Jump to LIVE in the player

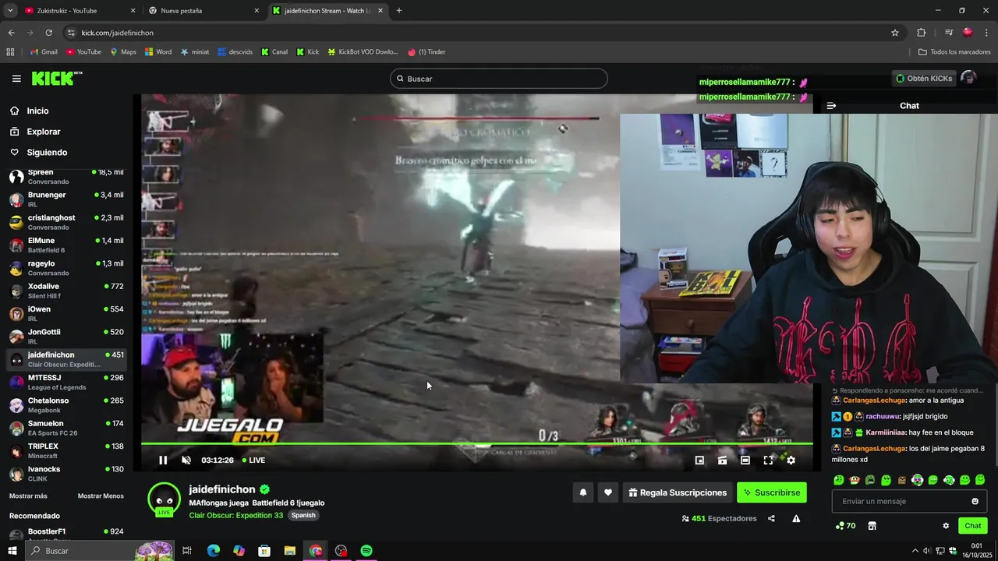click(x=253, y=460)
